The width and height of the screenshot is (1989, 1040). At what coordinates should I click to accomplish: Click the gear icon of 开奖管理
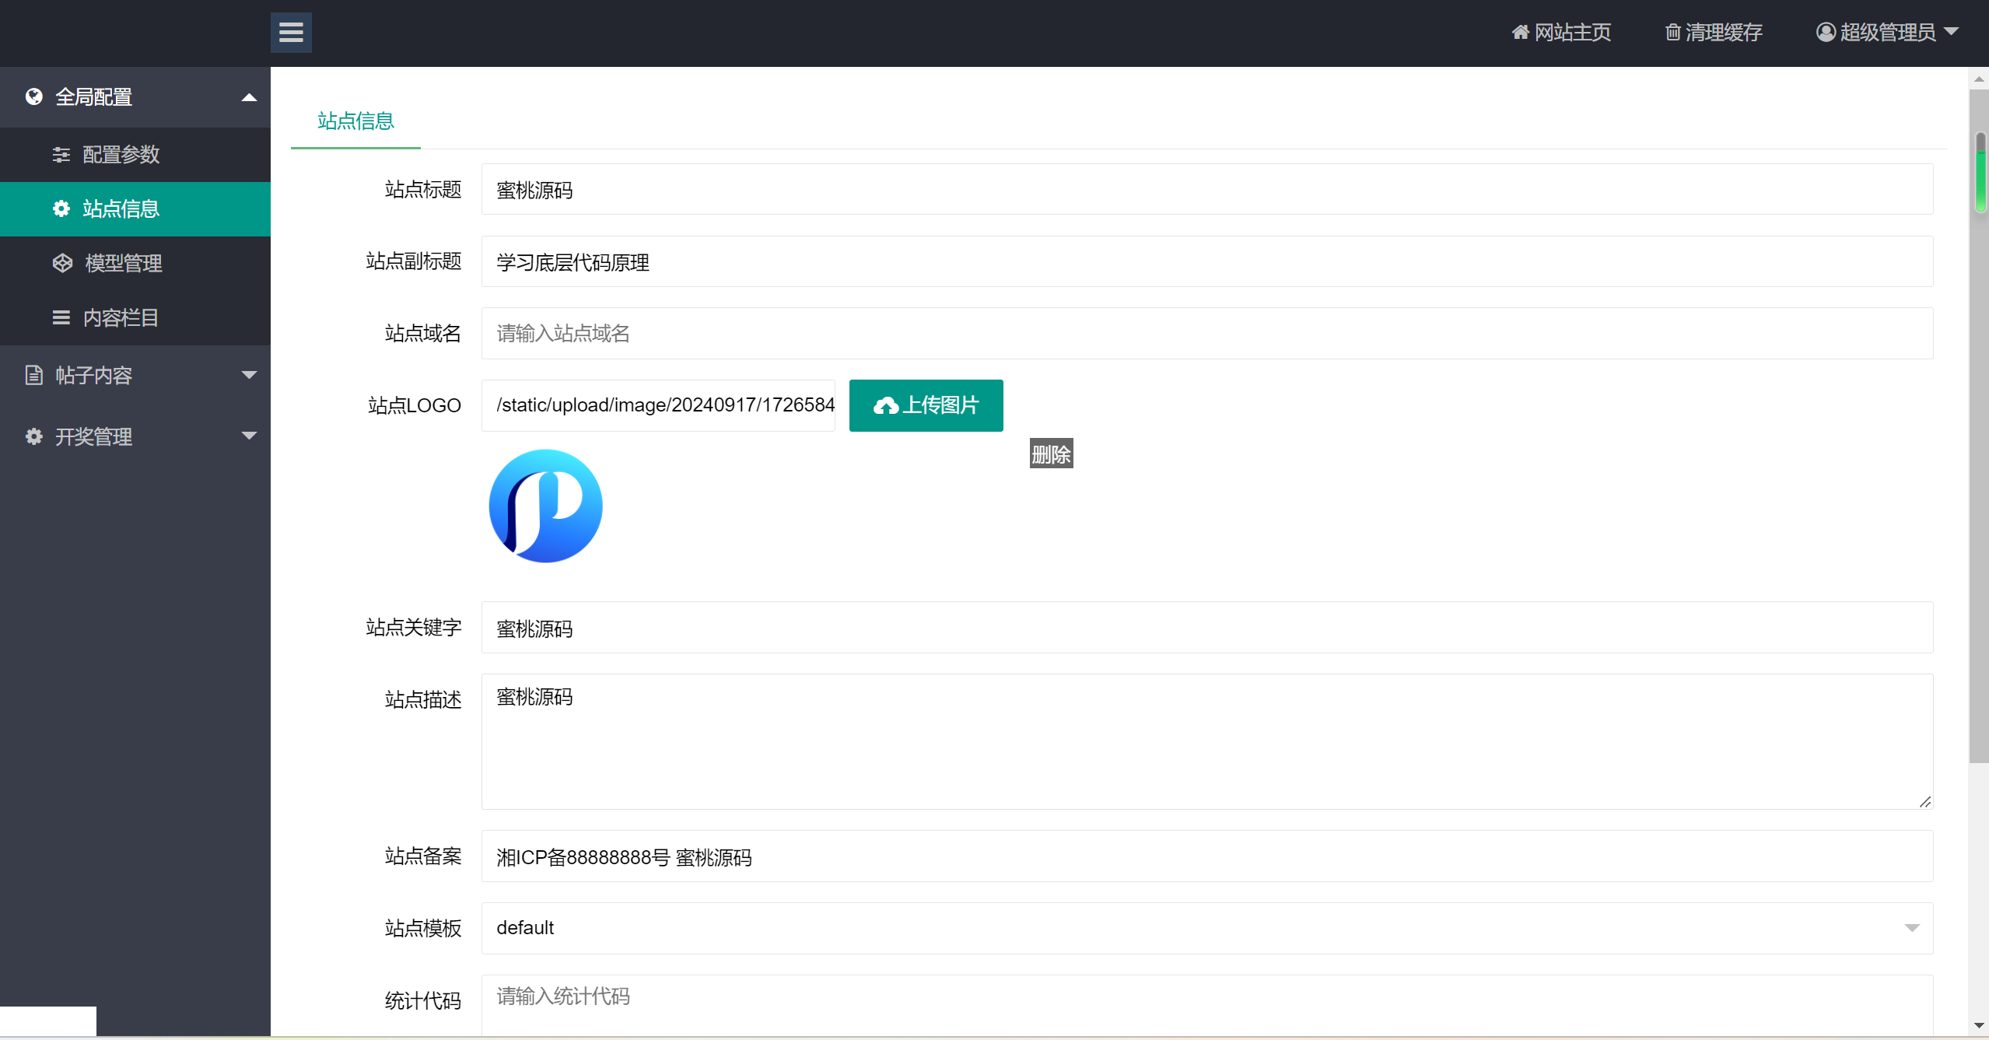pos(33,436)
